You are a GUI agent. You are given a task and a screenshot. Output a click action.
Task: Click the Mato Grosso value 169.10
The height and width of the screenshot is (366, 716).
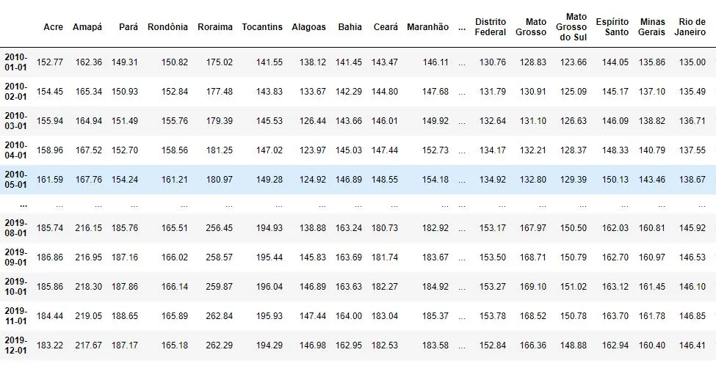pyautogui.click(x=533, y=287)
